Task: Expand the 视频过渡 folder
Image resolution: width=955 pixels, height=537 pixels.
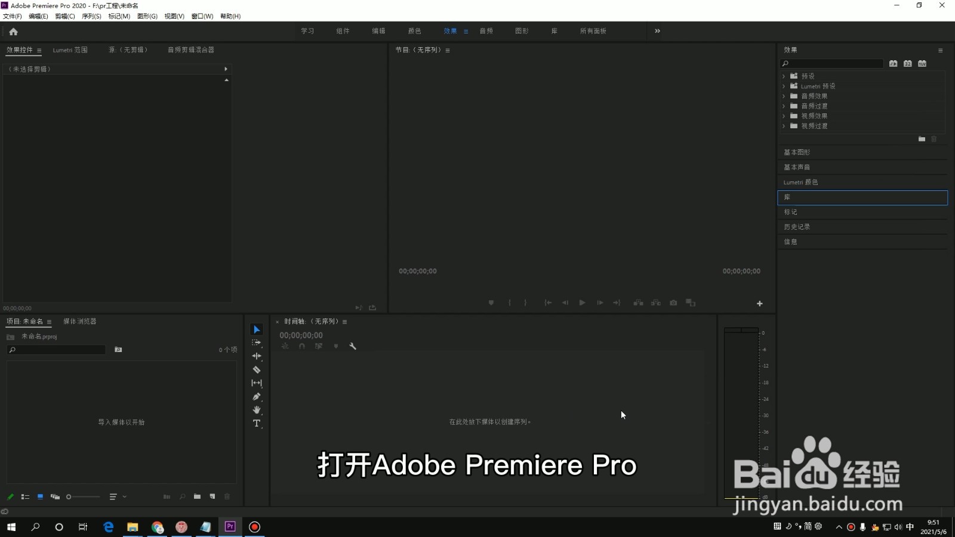Action: coord(784,126)
